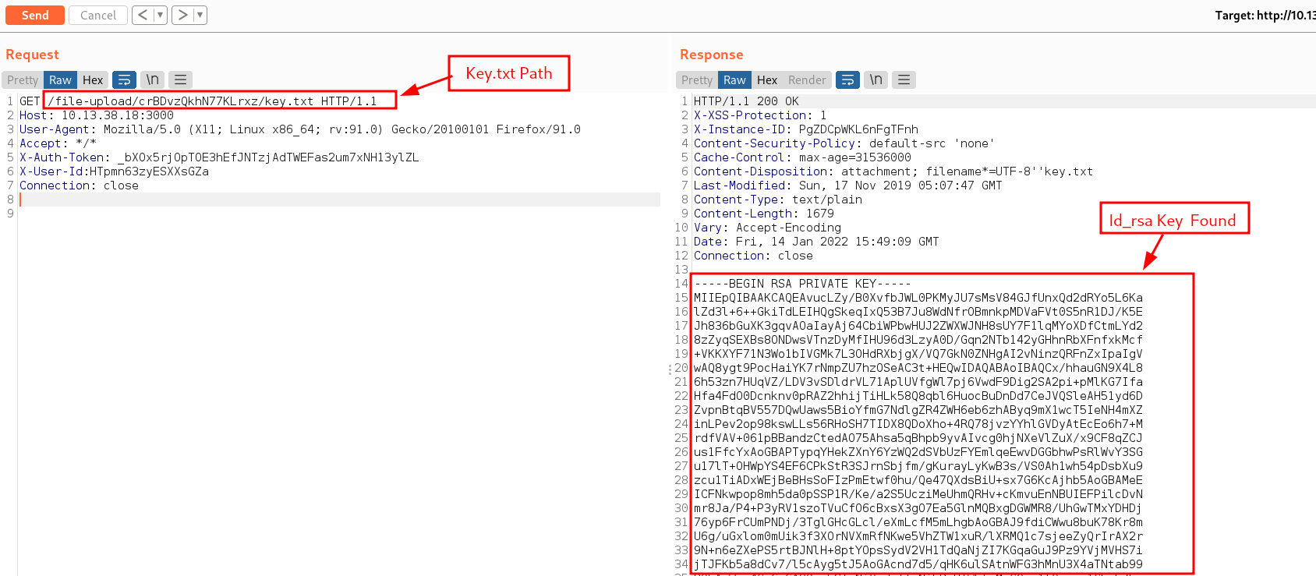Click the Content-Length: 1679 header
Image resolution: width=1316 pixels, height=576 pixels.
point(764,214)
